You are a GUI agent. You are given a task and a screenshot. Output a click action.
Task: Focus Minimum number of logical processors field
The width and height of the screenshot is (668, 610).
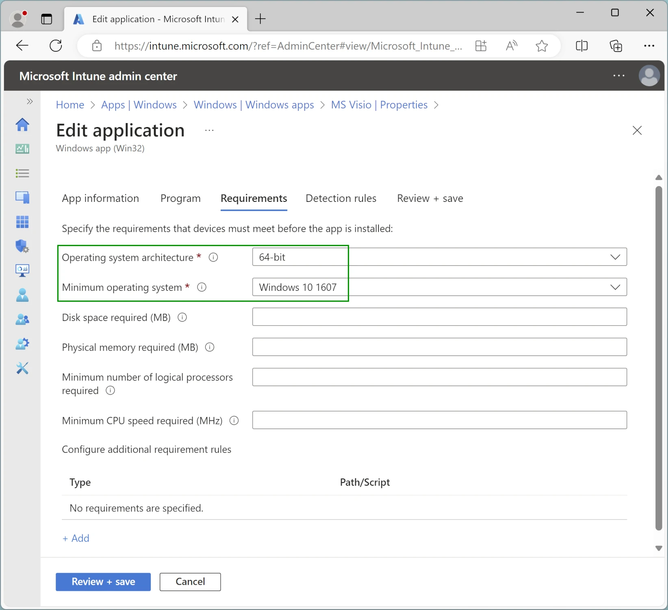pos(440,377)
